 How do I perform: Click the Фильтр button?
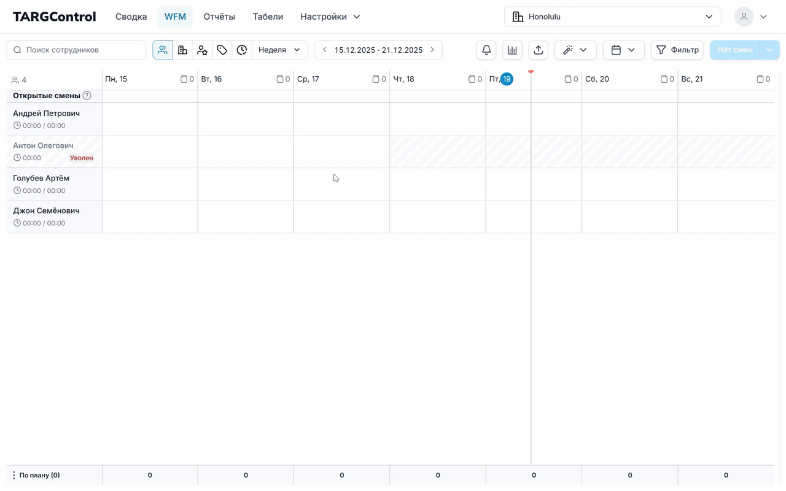[x=677, y=50]
